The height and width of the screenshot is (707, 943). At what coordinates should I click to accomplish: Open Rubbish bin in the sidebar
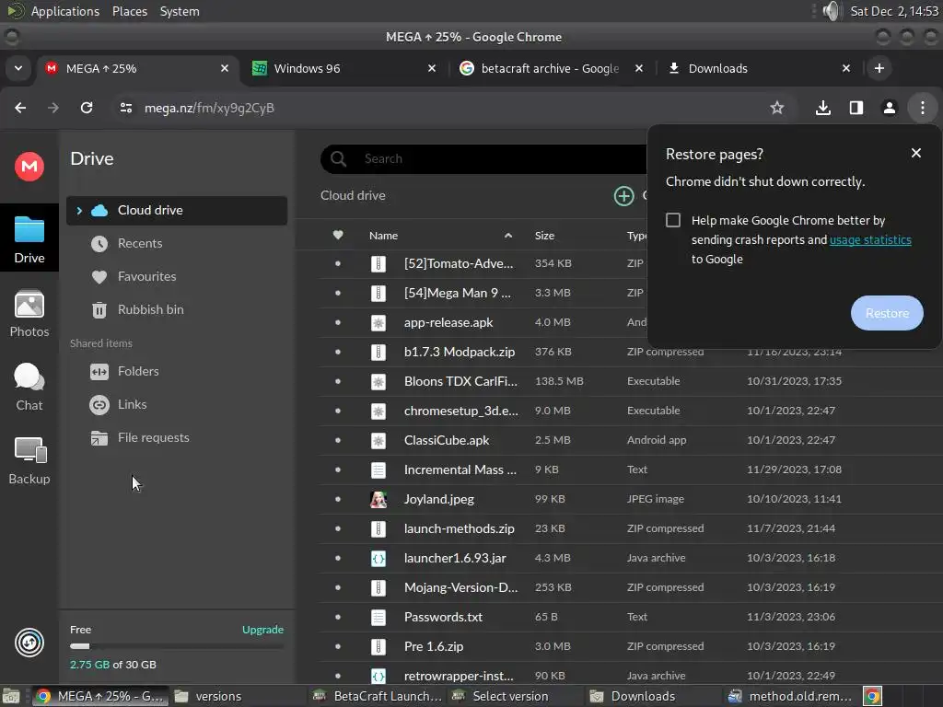pyautogui.click(x=150, y=309)
